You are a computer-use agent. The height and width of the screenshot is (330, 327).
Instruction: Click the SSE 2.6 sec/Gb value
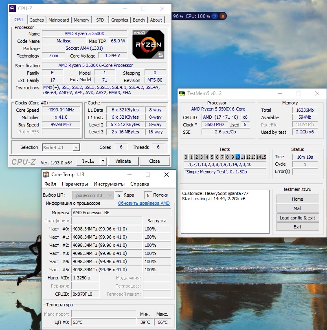click(226, 132)
